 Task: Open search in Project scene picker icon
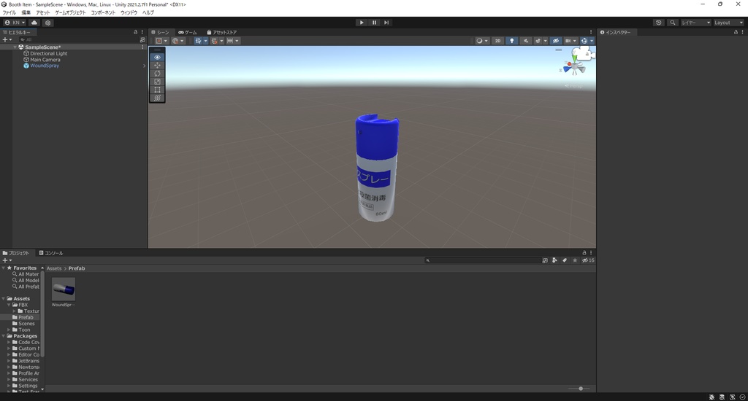click(x=545, y=260)
